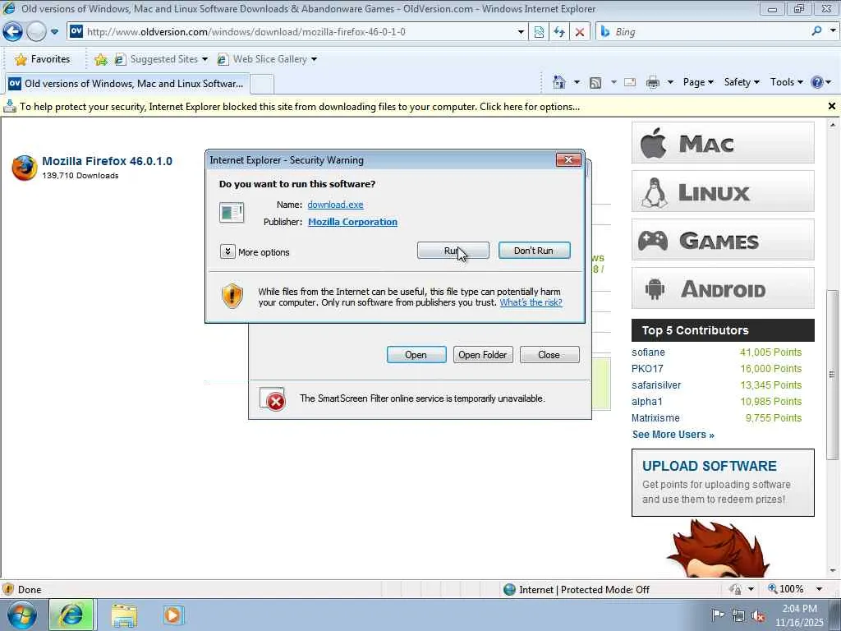This screenshot has height=631, width=841.
Task: Open Suggested Sites dropdown
Action: coord(162,59)
